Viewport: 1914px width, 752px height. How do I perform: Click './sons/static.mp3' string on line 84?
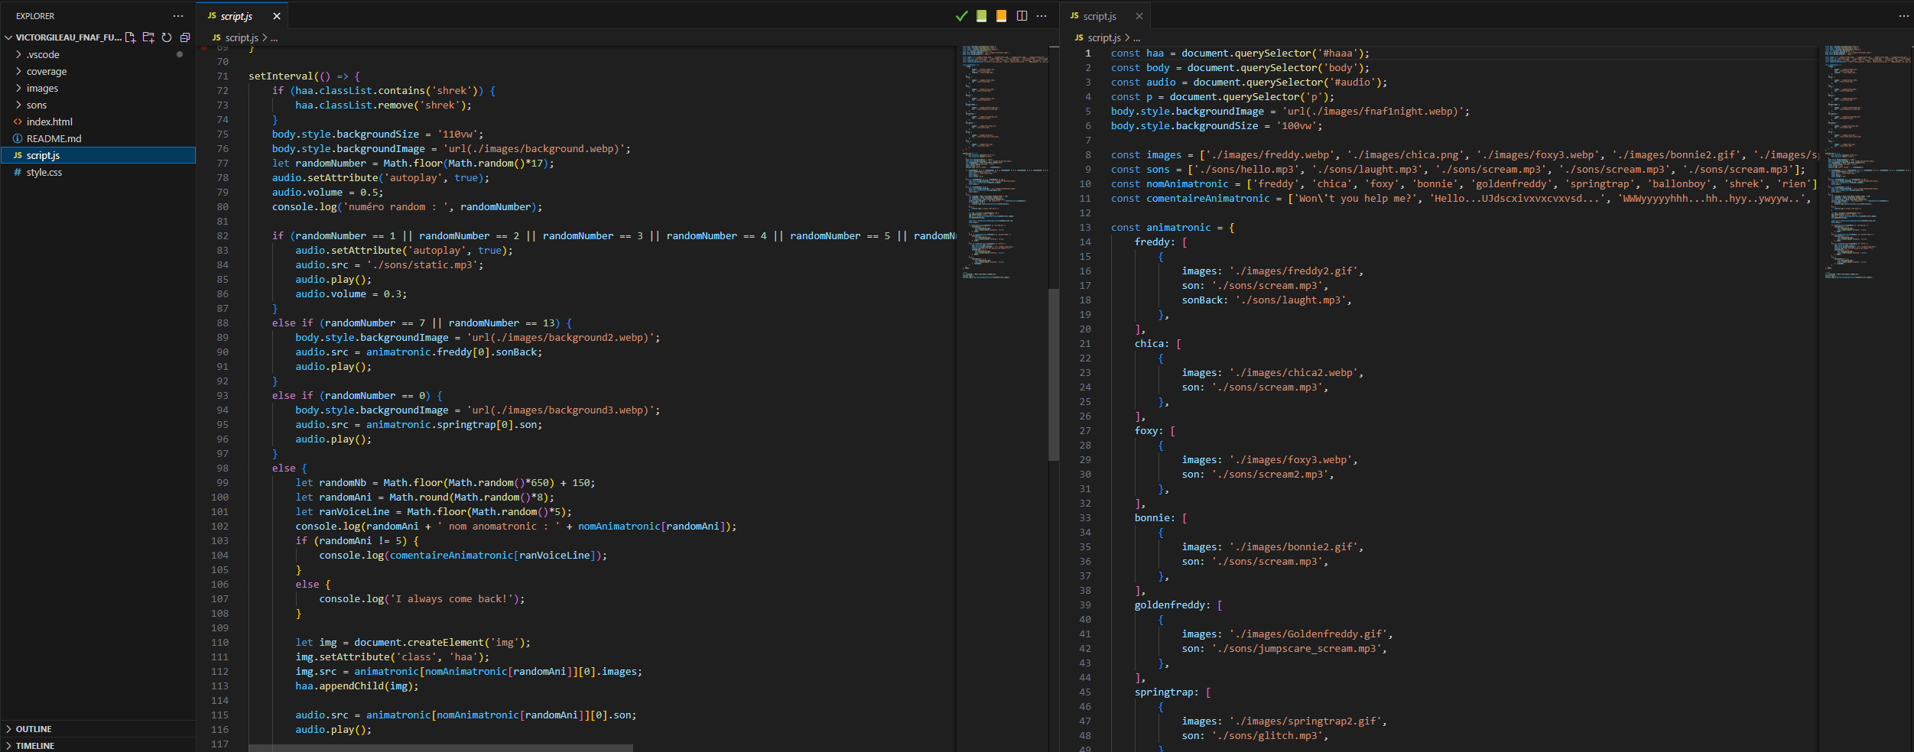[x=422, y=264]
